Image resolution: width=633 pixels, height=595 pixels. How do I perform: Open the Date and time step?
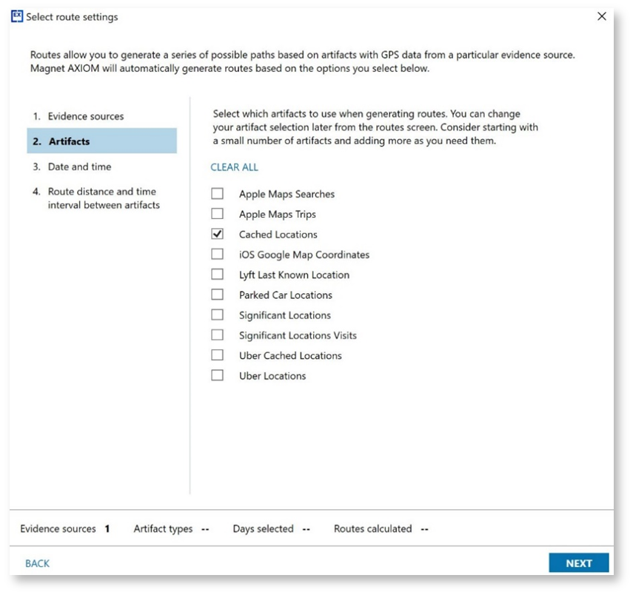[x=79, y=167]
